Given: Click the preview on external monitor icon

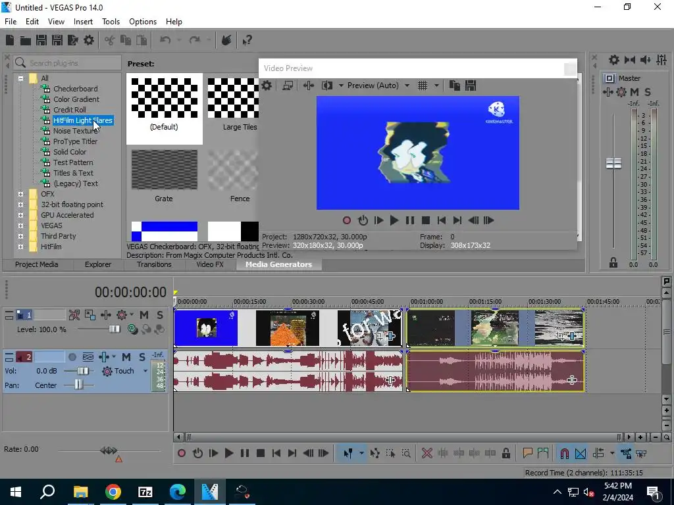Looking at the screenshot, I should (x=288, y=85).
